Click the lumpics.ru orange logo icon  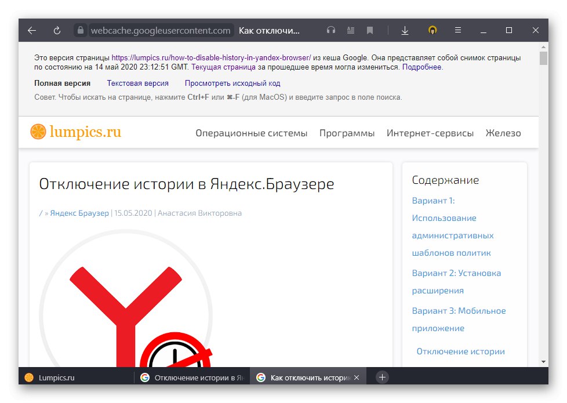[x=38, y=131]
